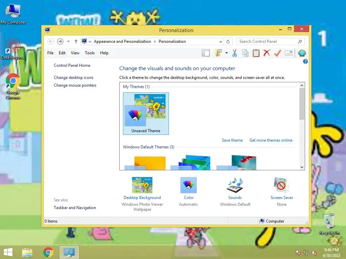Click Get more themes online
346x259 pixels.
point(271,140)
